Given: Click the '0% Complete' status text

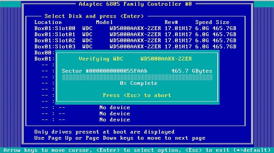Looking at the screenshot, I should [139, 83].
